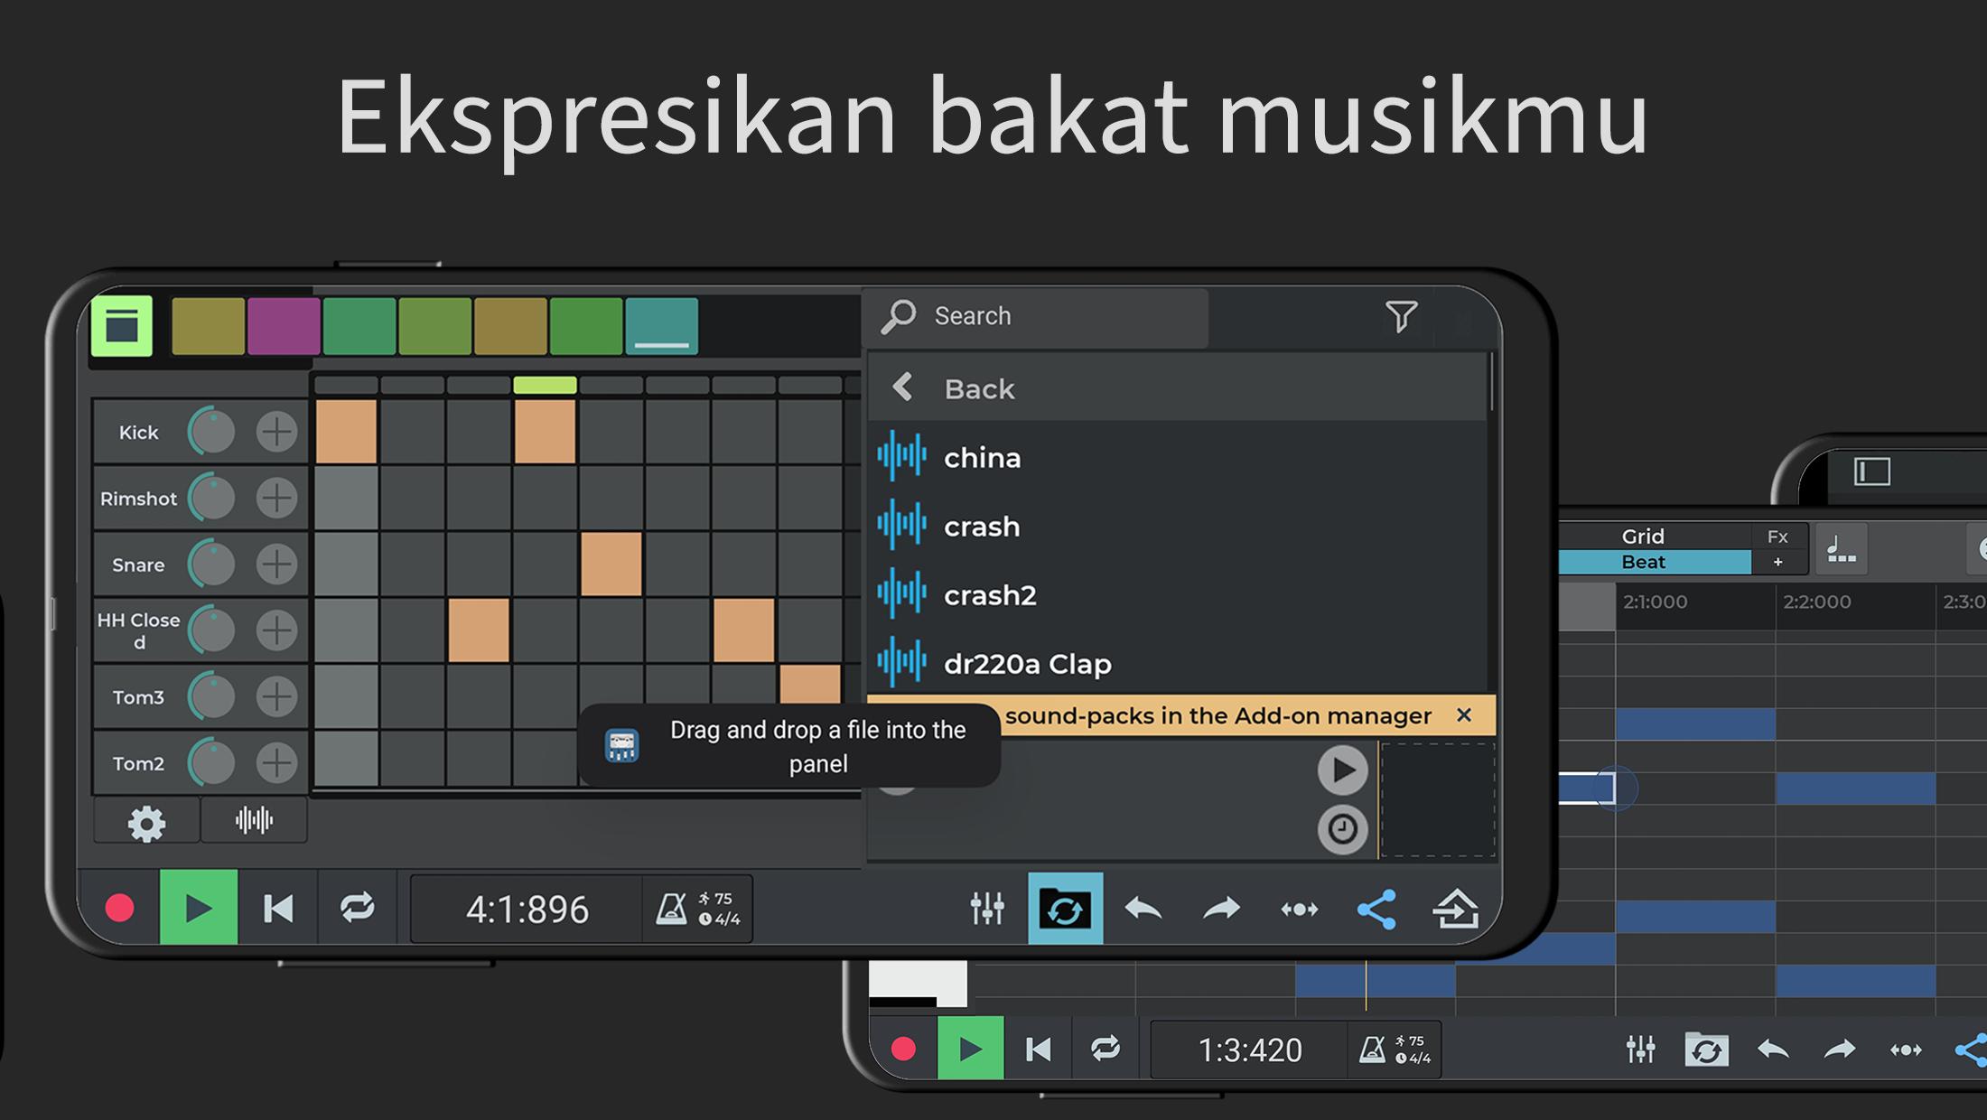Select the dr220a Clap sample
The image size is (1987, 1120).
click(x=1177, y=663)
